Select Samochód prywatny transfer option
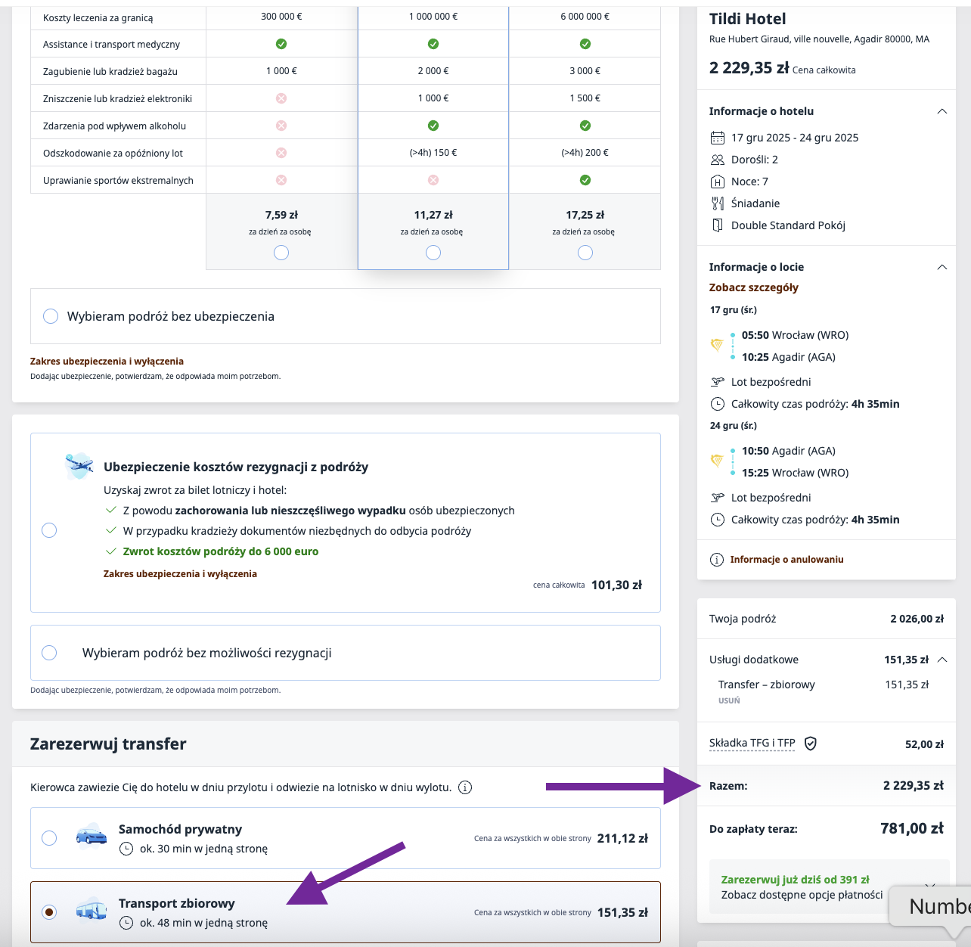The width and height of the screenshot is (971, 947). pyautogui.click(x=49, y=838)
